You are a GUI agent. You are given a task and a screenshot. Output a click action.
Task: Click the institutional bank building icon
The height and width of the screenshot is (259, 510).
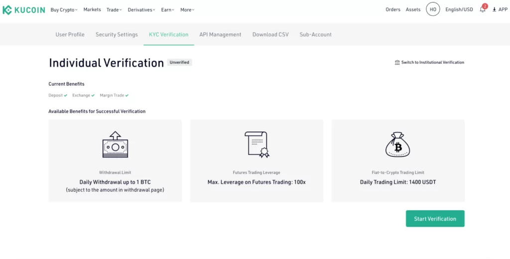pos(397,62)
